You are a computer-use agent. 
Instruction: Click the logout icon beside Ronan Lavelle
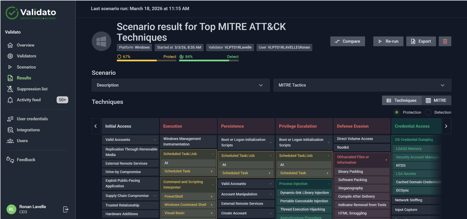66,209
